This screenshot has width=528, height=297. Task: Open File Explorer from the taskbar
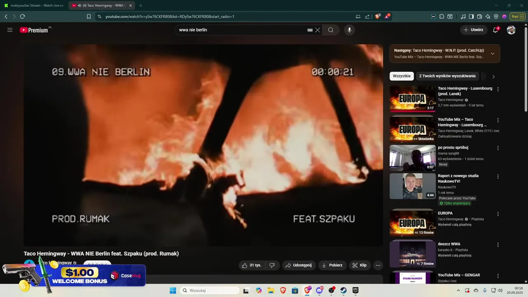pyautogui.click(x=271, y=290)
